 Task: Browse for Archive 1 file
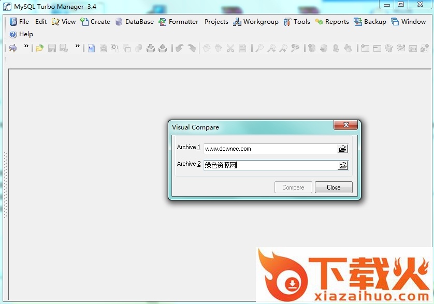click(x=342, y=149)
